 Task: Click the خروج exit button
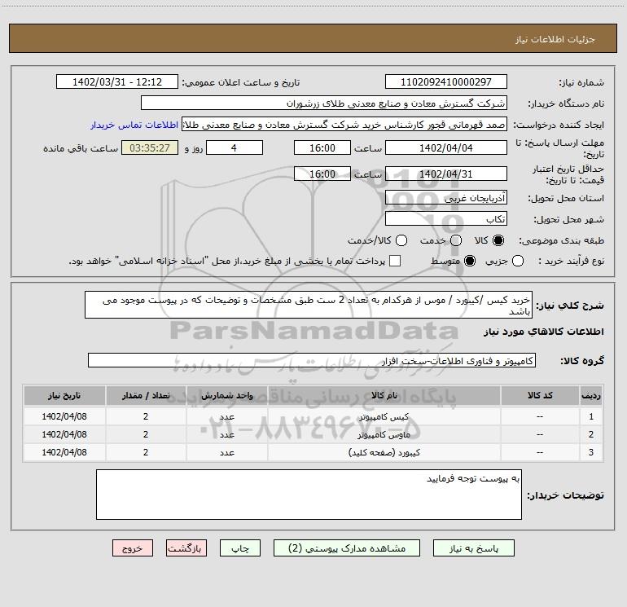coord(133,548)
